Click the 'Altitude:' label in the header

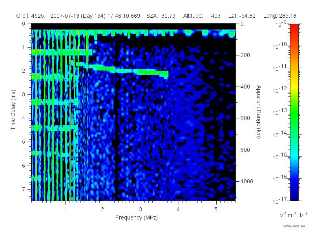click(x=193, y=16)
